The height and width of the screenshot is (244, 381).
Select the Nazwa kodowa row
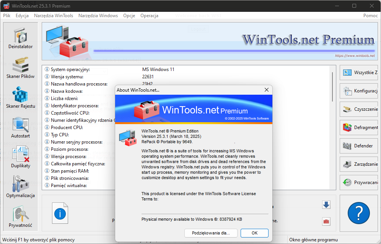coord(67,91)
